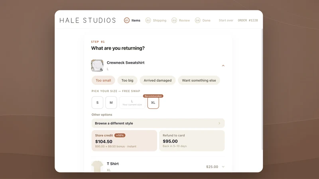Open the Shipping step tab
Screen dimensions: 319x179
pos(156,20)
